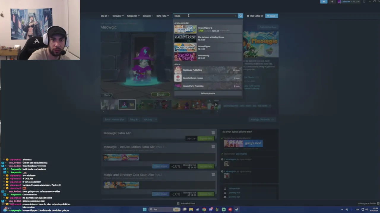Open Keen Software House result
The image size is (380, 213).
pyautogui.click(x=208, y=78)
